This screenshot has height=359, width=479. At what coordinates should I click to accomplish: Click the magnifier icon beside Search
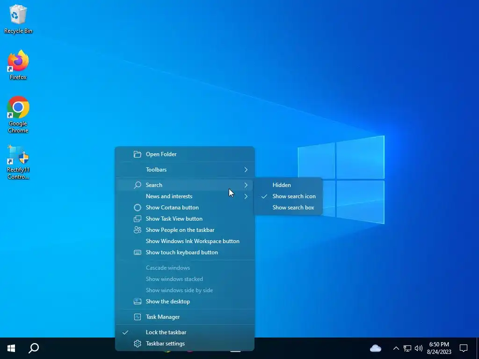(x=138, y=185)
